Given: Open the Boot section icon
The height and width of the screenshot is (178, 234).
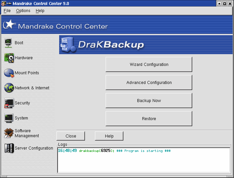Looking at the screenshot, I should [8, 43].
